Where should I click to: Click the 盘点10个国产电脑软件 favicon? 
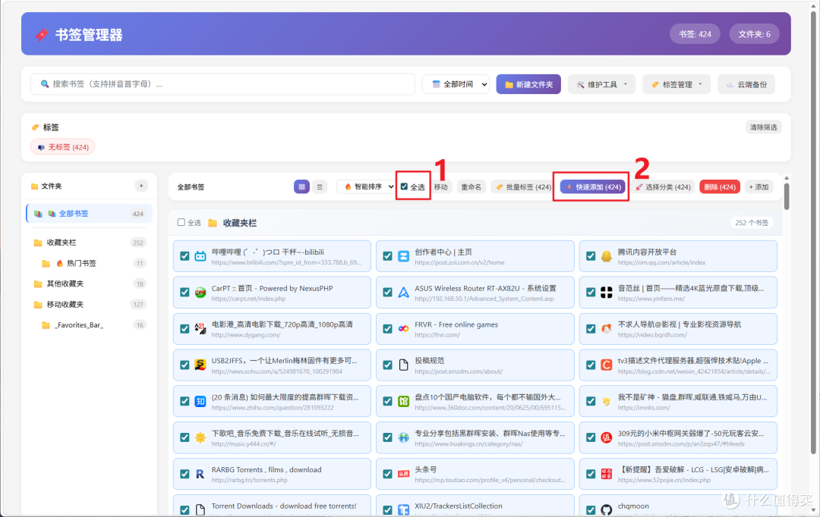click(x=403, y=401)
